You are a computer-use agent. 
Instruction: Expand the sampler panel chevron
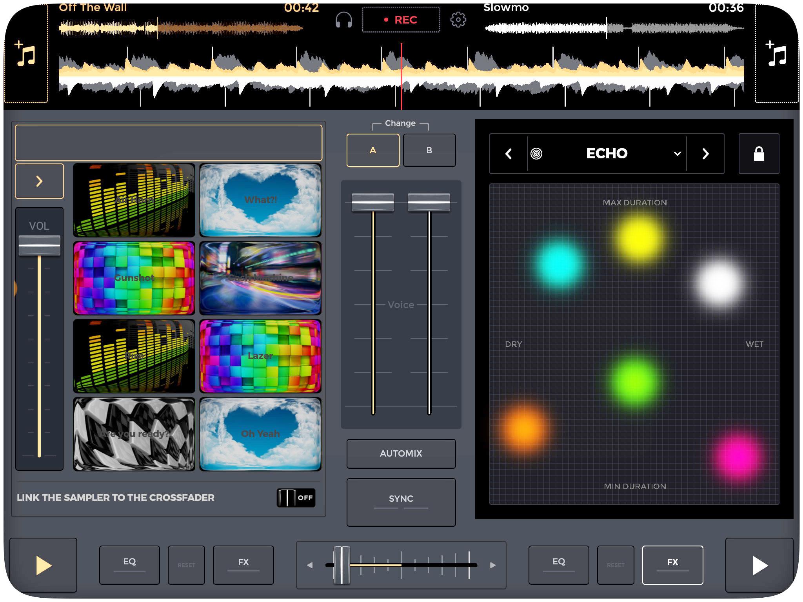click(39, 181)
